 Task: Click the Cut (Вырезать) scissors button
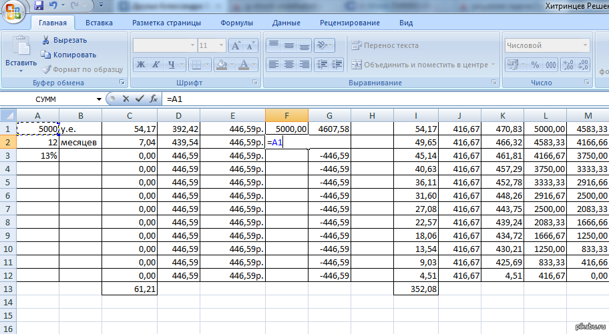[x=65, y=40]
